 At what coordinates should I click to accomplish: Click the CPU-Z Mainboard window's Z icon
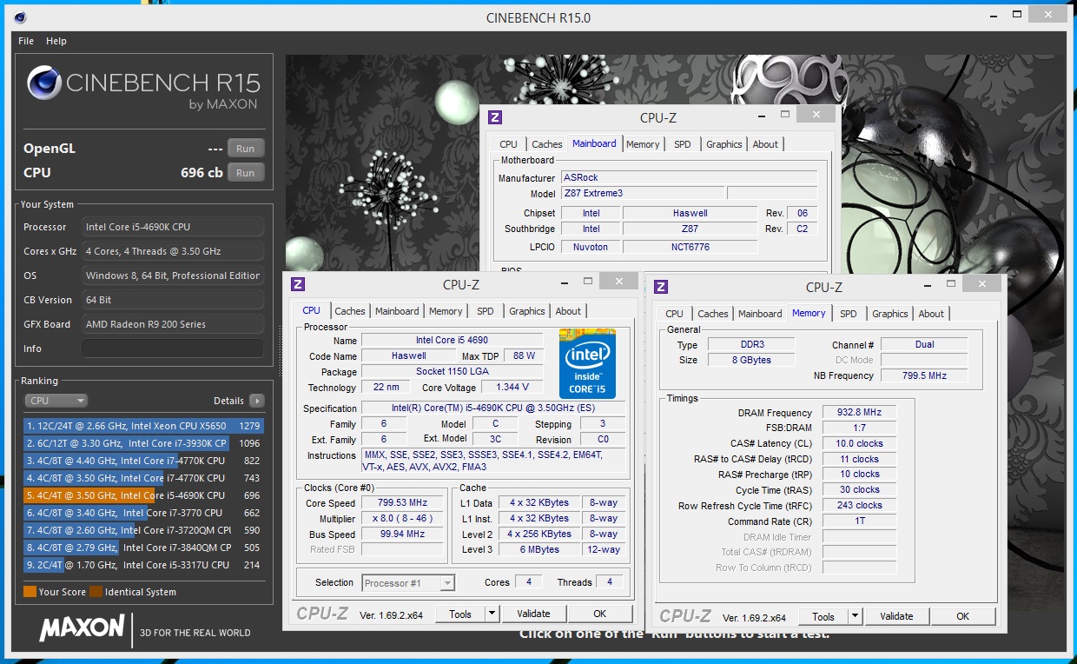(495, 117)
